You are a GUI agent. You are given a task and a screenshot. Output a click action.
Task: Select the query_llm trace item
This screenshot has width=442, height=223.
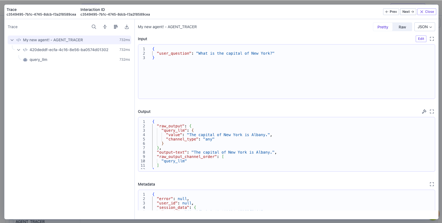coord(38,60)
